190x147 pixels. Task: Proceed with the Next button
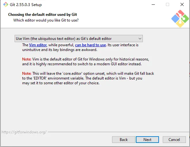(147, 140)
